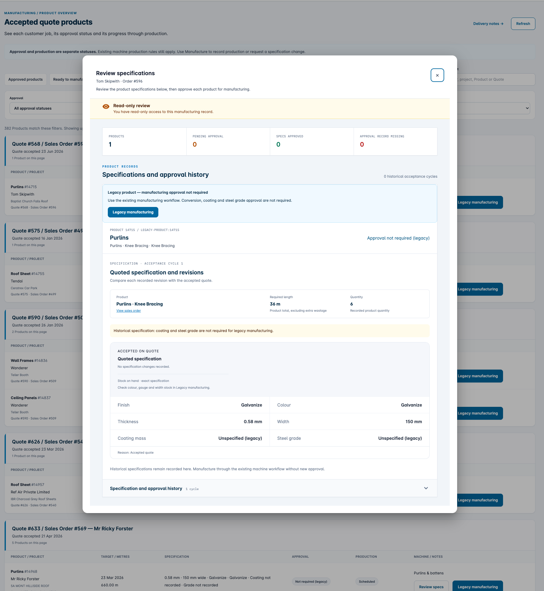Click the 'Purlins · Knee Bracing' product name

pyautogui.click(x=140, y=304)
